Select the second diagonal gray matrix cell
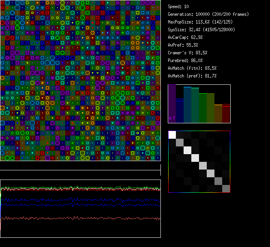Viewport: 270px width, 247px height. tap(180, 142)
